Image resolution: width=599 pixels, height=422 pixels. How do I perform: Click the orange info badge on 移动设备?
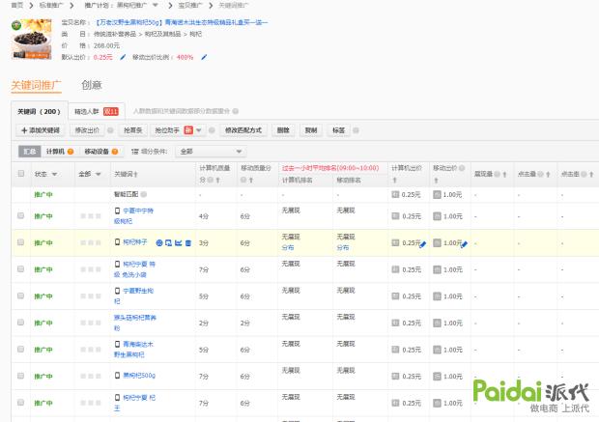(115, 152)
